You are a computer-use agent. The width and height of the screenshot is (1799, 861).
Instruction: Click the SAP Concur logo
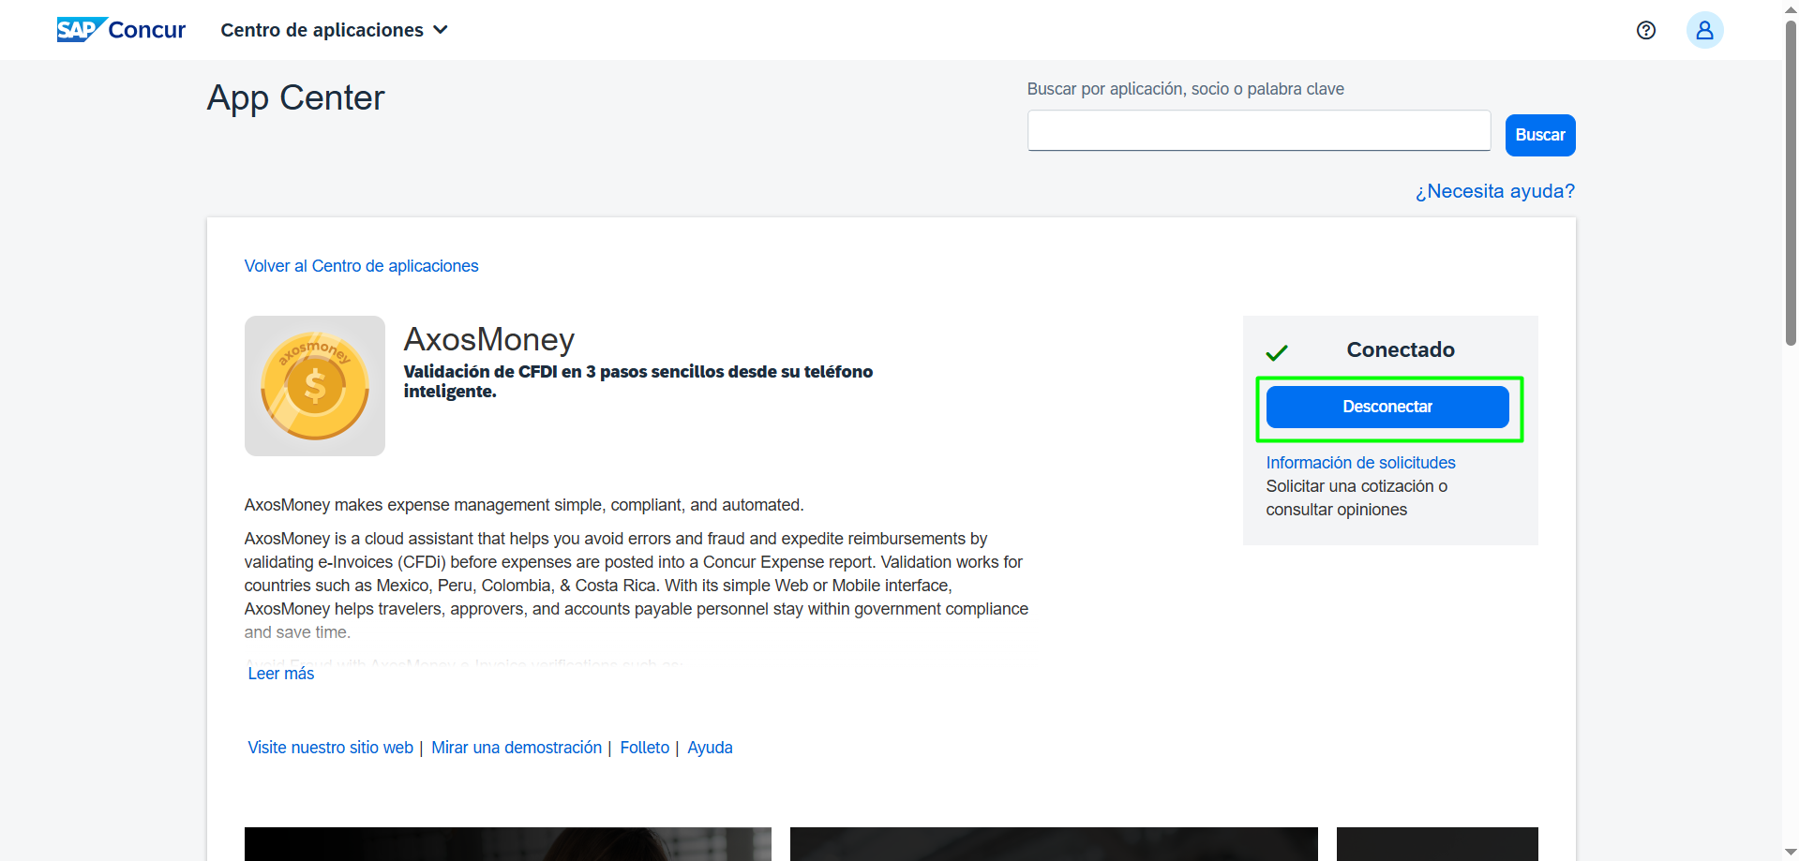point(121,30)
